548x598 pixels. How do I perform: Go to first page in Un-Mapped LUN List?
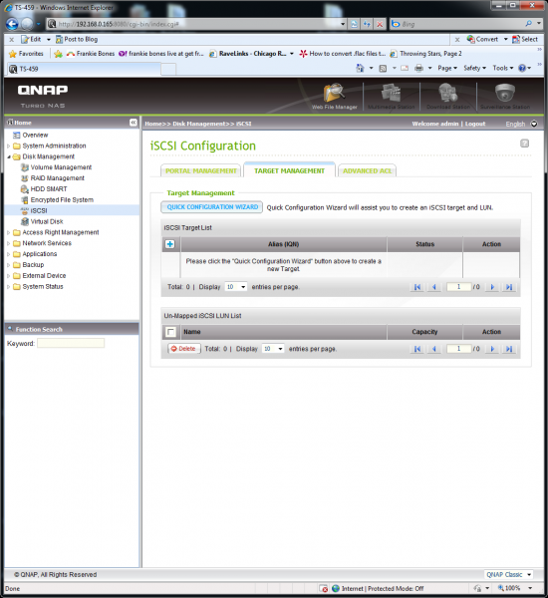click(x=417, y=349)
